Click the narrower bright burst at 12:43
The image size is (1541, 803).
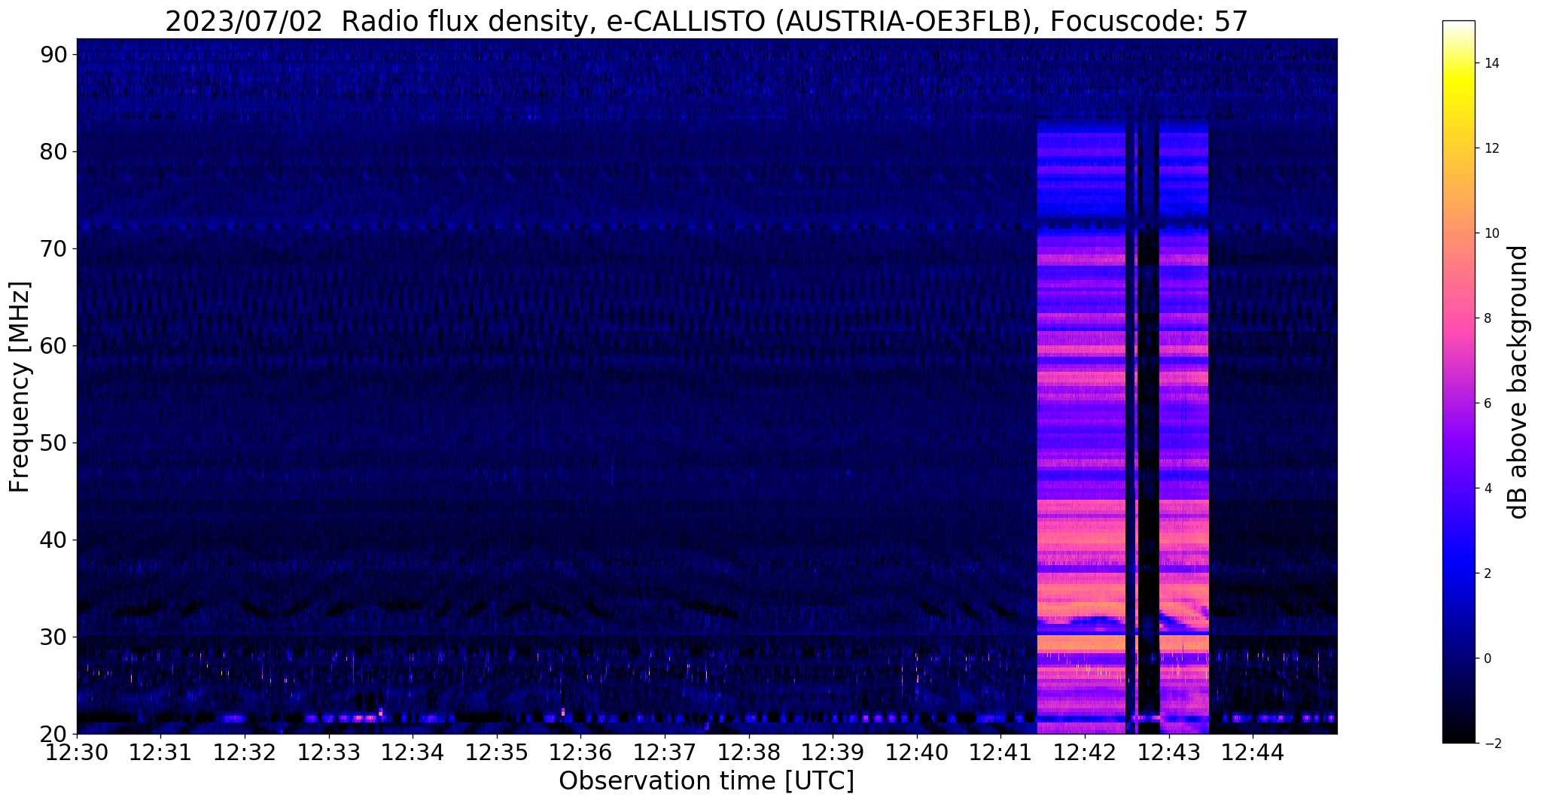click(1183, 426)
